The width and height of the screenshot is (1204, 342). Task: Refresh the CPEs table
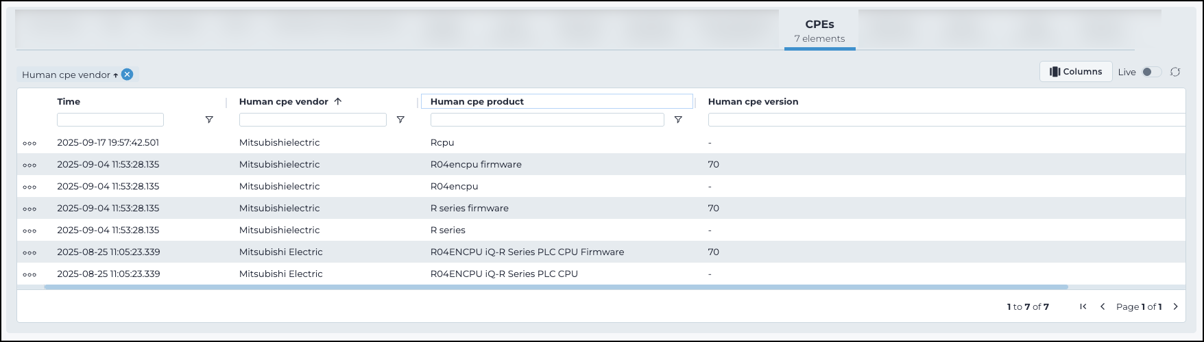tap(1175, 72)
